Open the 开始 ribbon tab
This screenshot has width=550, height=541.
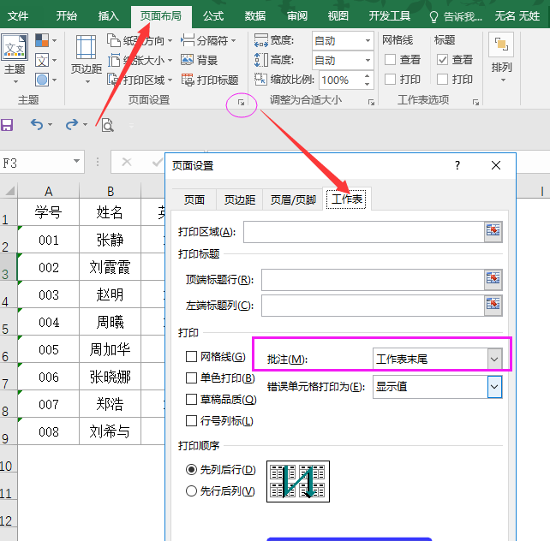click(x=67, y=16)
